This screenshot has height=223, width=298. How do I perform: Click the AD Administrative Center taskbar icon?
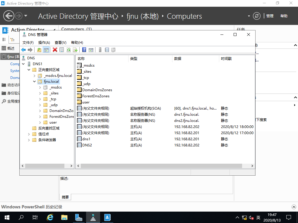click(x=107, y=217)
